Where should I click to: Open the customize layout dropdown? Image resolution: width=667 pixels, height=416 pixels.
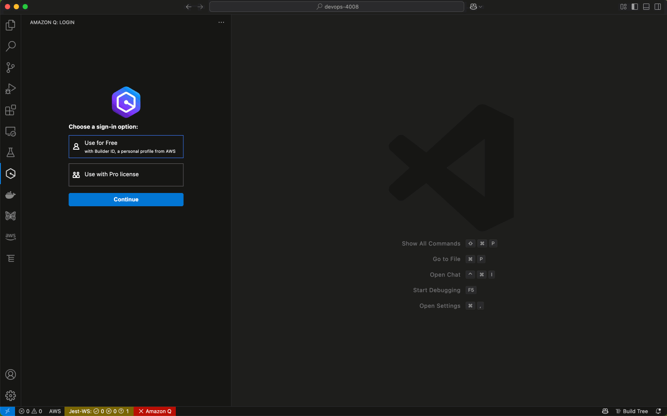(x=623, y=7)
